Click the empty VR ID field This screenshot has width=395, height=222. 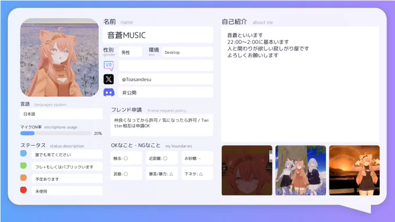coord(166,65)
